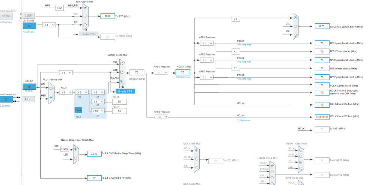Click the FCLK Cortex clock field
The height and width of the screenshot is (185, 375).
322,85
